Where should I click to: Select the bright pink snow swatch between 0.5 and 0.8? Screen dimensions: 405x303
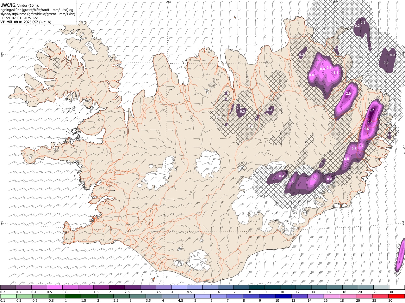click(x=55, y=287)
